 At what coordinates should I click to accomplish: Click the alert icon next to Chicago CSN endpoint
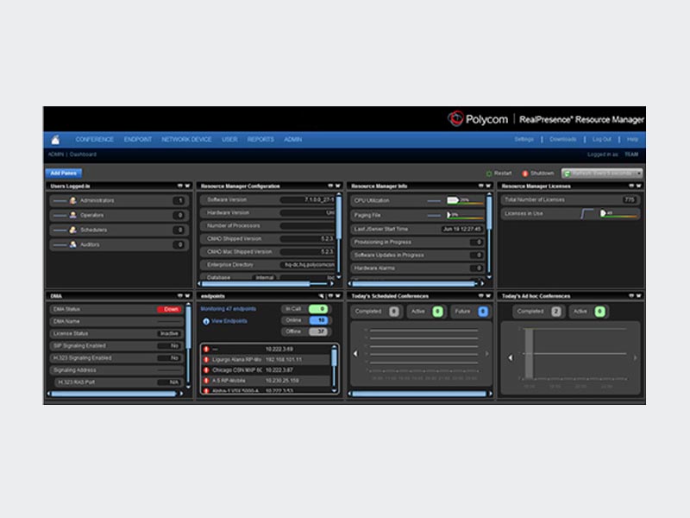206,370
